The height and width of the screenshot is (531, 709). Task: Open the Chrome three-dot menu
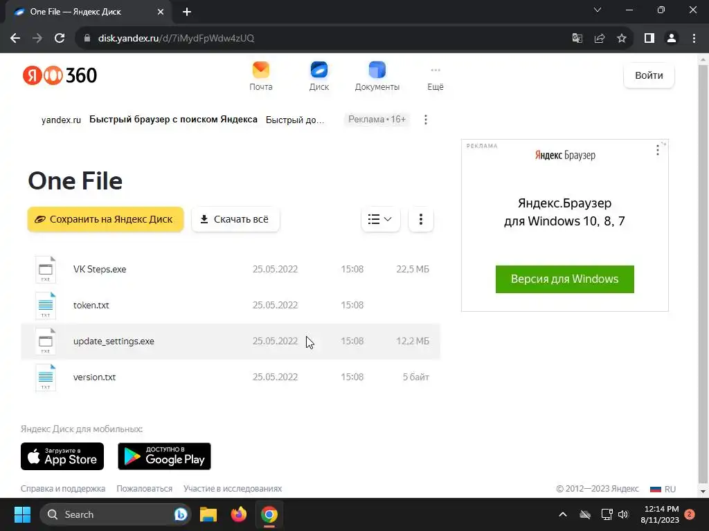point(694,39)
